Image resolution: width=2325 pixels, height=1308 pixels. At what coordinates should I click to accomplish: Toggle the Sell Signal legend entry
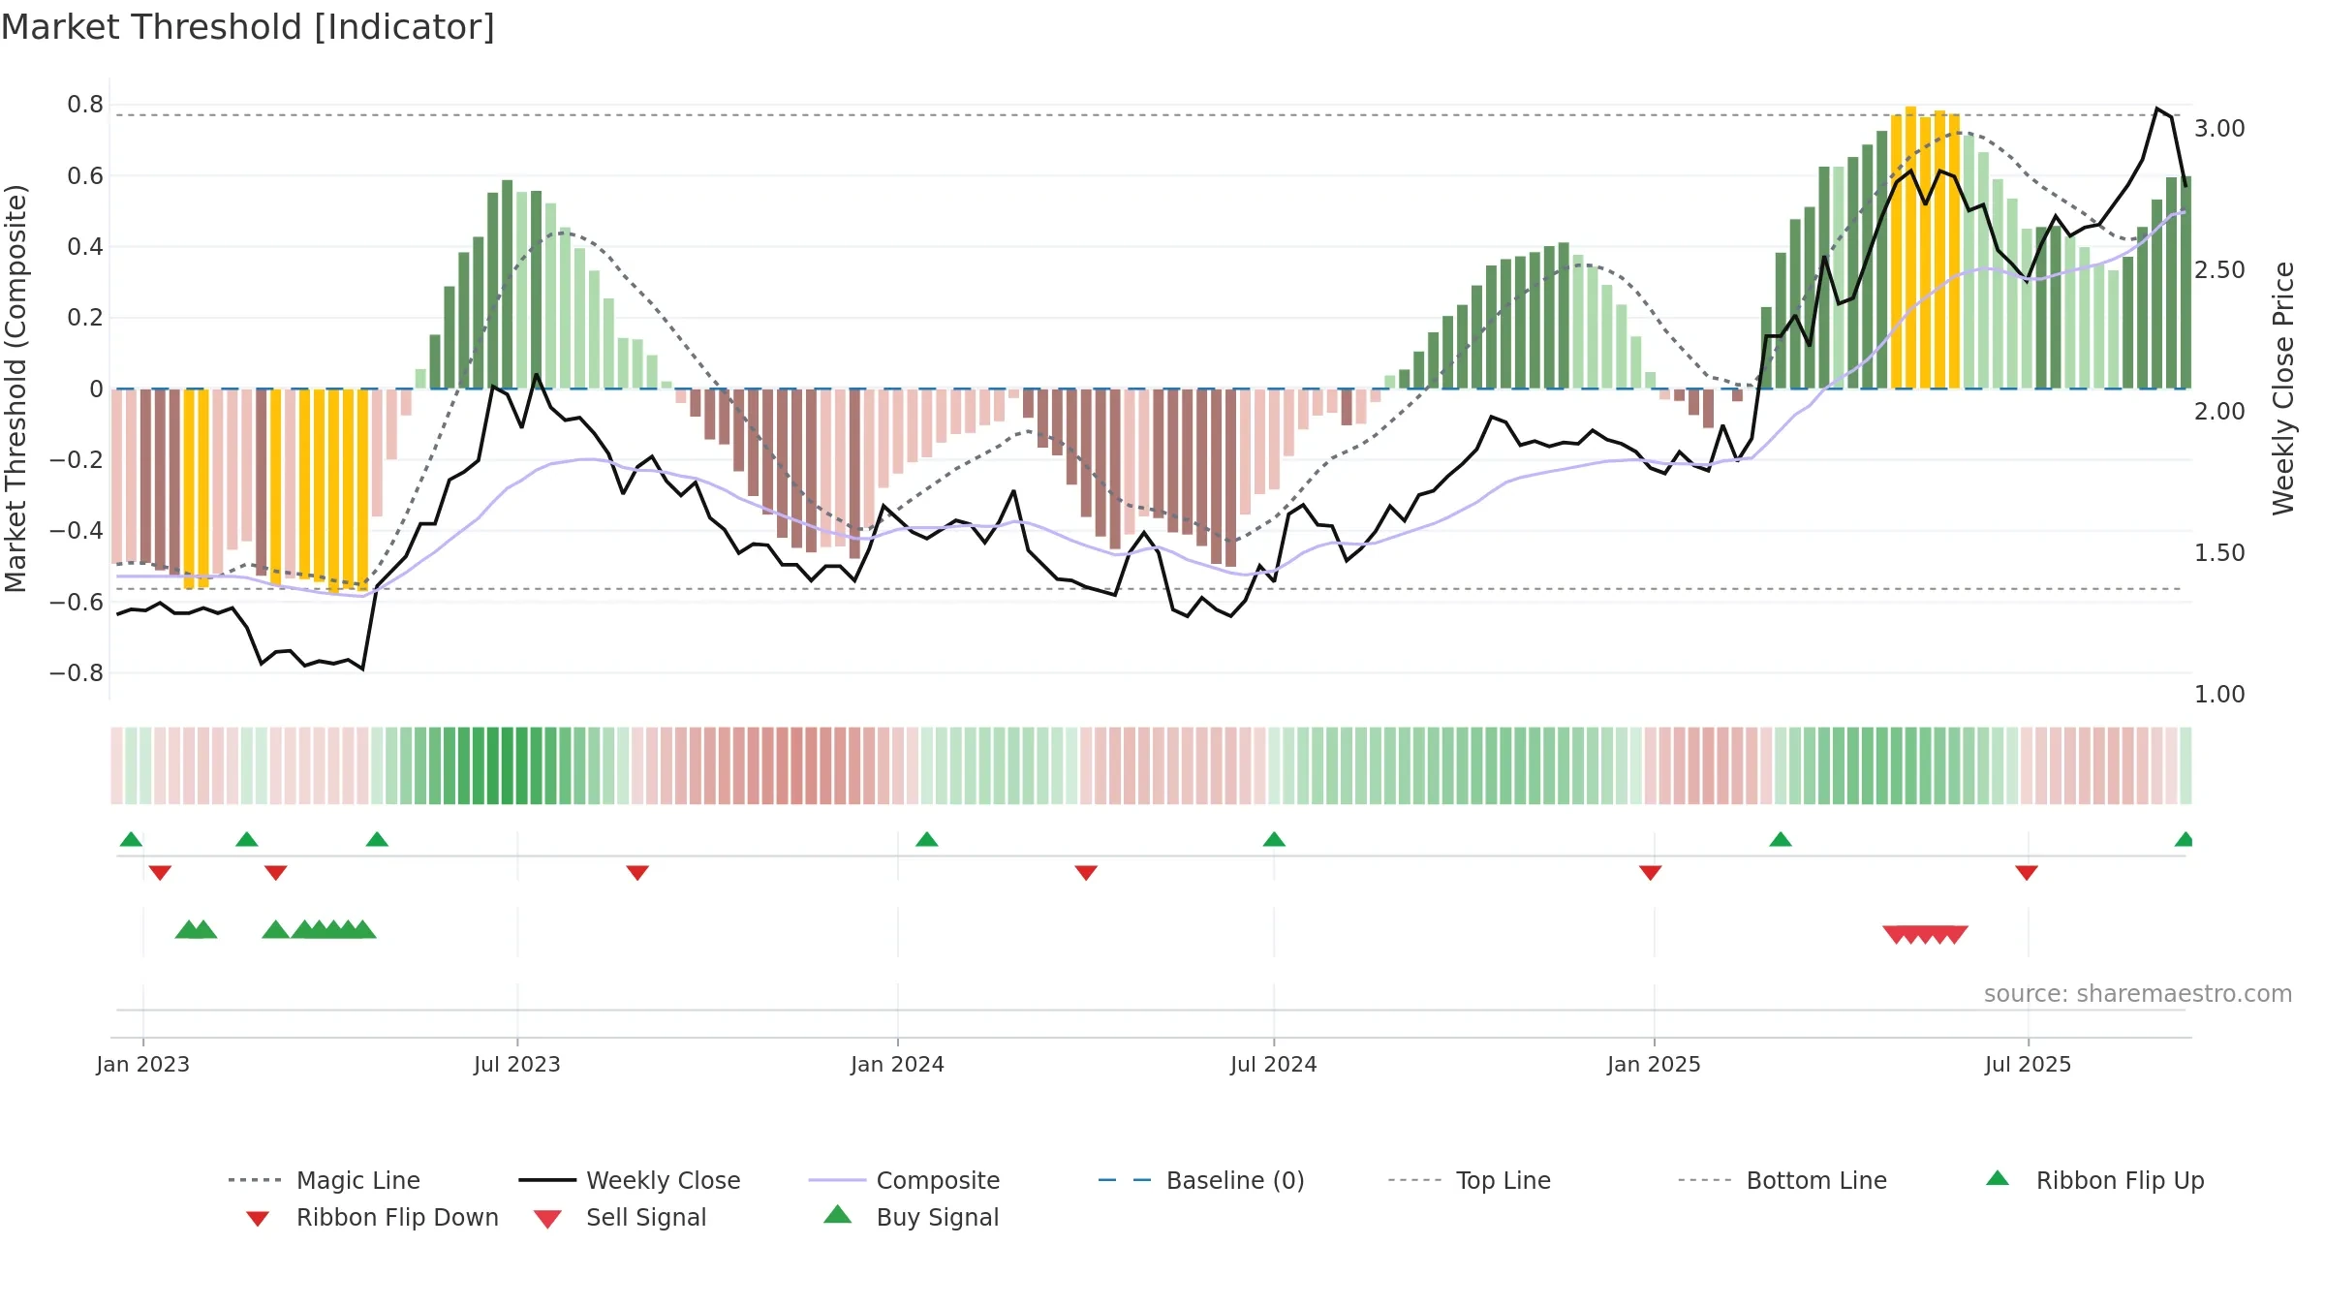pos(620,1217)
